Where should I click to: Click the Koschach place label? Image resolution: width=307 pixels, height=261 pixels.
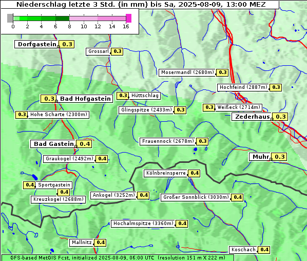(243, 250)
